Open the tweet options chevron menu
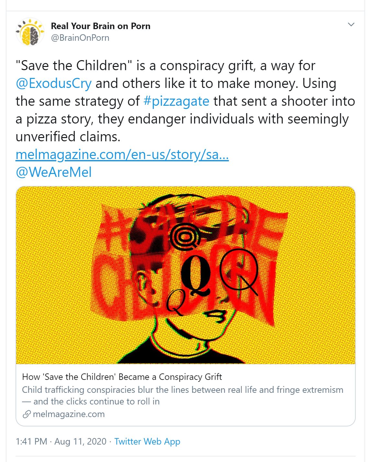Viewport: 369px width, 462px height. click(351, 25)
